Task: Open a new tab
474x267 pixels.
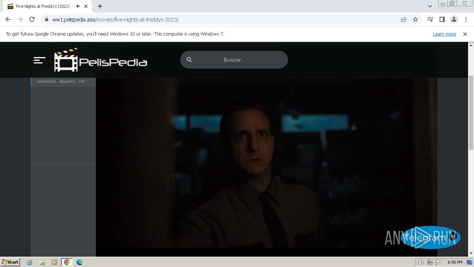Action: tap(100, 6)
